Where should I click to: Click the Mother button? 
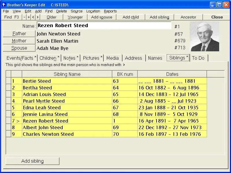pyautogui.click(x=19, y=41)
